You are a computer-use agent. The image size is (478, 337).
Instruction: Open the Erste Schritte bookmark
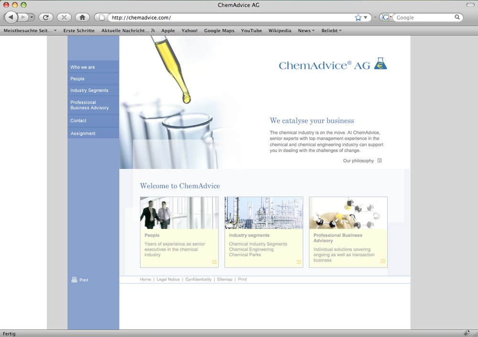coord(79,31)
